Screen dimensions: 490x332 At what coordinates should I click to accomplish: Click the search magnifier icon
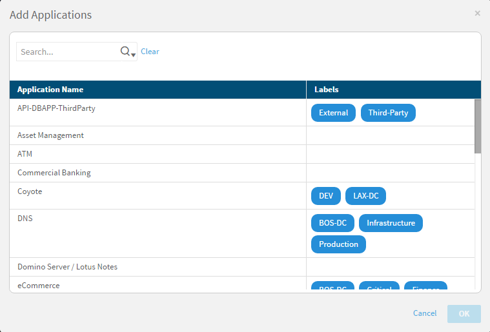click(x=125, y=52)
